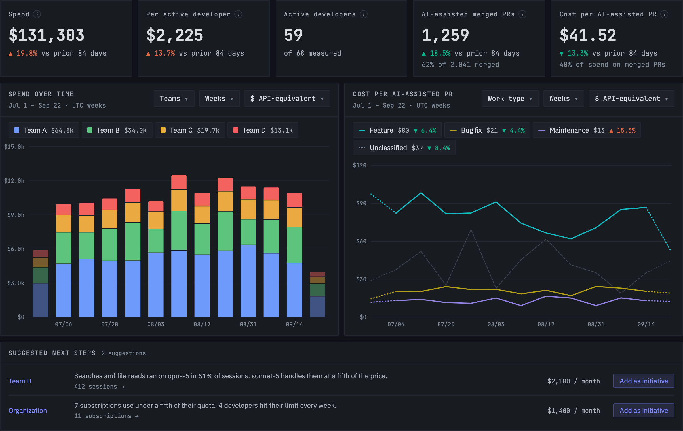
Task: Click the 09/14 stacked bar
Action: coord(294,255)
